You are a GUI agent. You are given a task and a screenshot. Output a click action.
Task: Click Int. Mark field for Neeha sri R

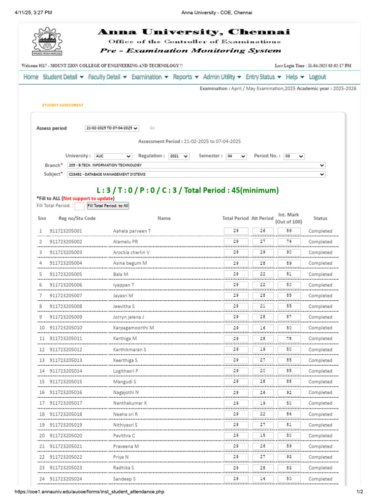(289, 414)
